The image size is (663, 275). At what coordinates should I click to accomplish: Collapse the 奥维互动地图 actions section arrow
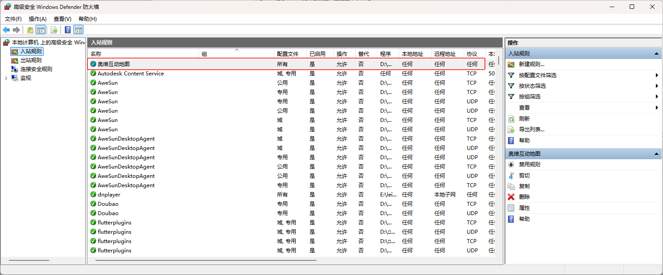click(x=656, y=153)
